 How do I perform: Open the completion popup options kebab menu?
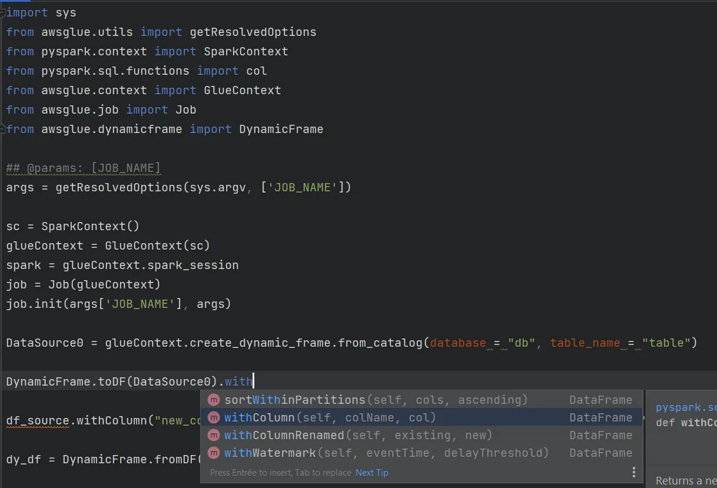pos(634,472)
